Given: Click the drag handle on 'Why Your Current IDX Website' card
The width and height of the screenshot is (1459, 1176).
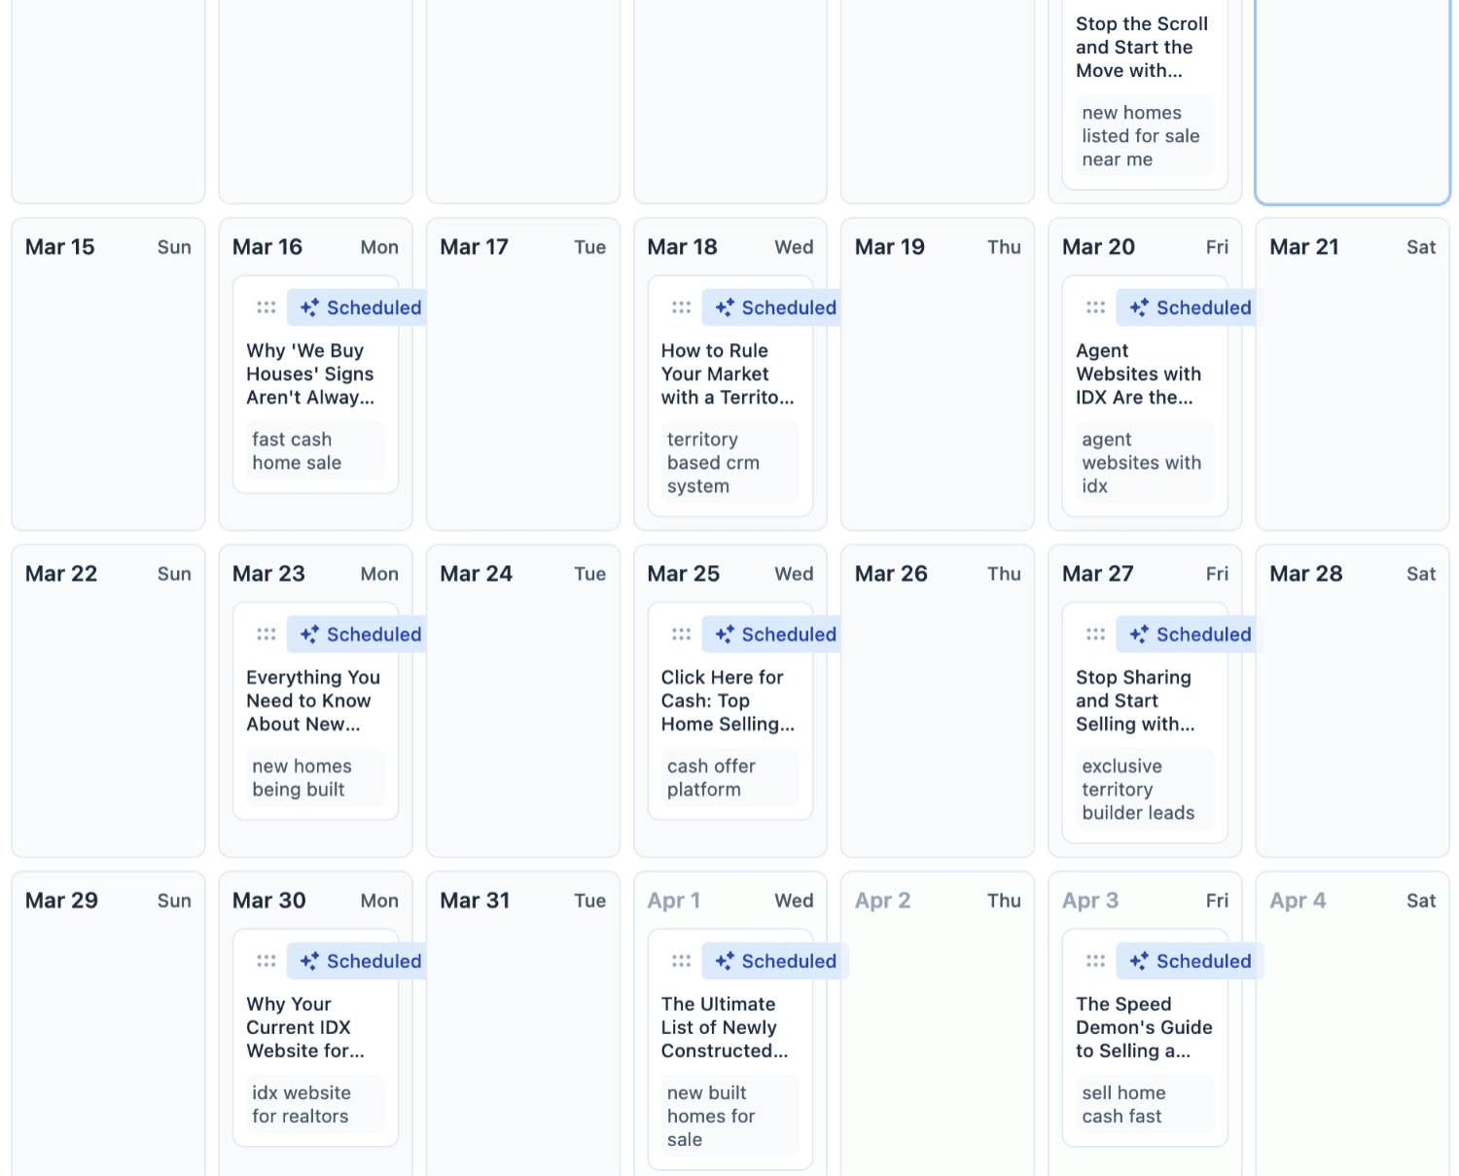Looking at the screenshot, I should (266, 960).
